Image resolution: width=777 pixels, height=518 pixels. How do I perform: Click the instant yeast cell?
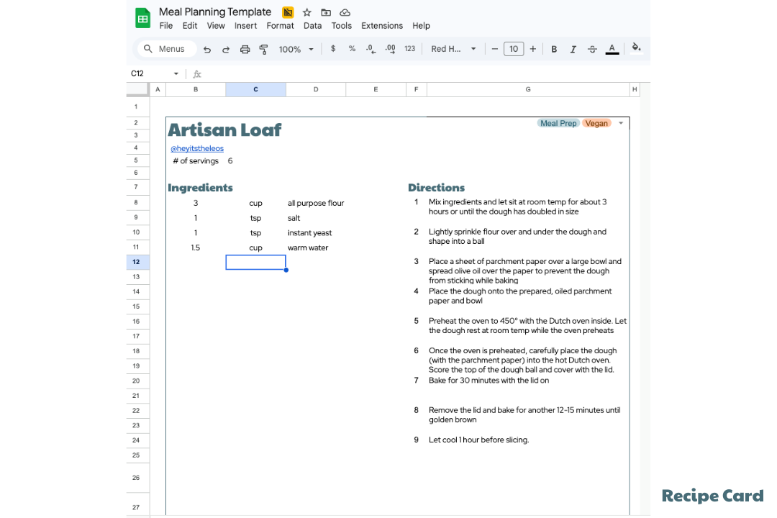(x=309, y=232)
